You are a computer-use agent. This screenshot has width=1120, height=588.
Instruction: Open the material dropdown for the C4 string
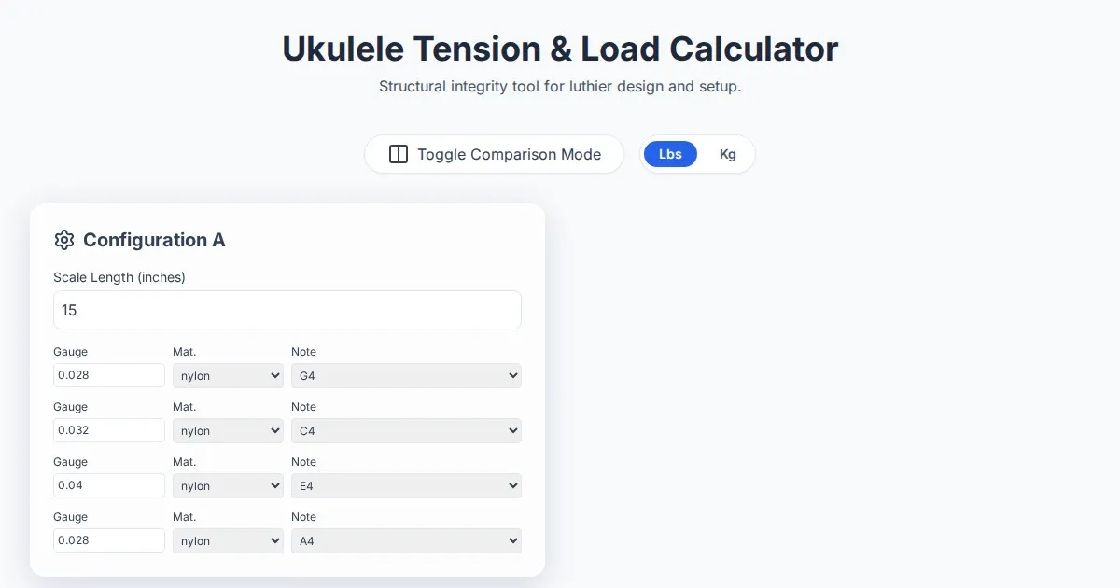point(228,430)
